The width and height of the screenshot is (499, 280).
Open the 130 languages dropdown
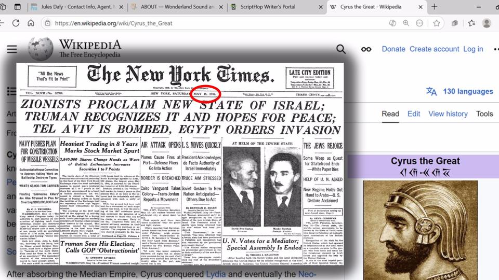[x=468, y=91]
